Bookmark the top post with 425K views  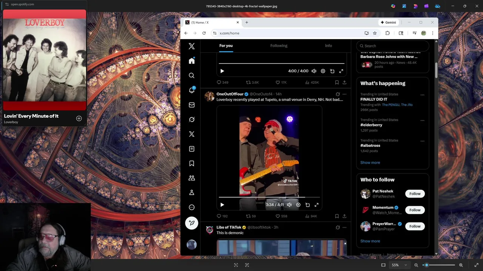coord(337,82)
